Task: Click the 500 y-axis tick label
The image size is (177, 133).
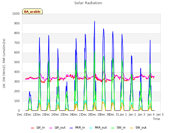Action: coord(17,62)
